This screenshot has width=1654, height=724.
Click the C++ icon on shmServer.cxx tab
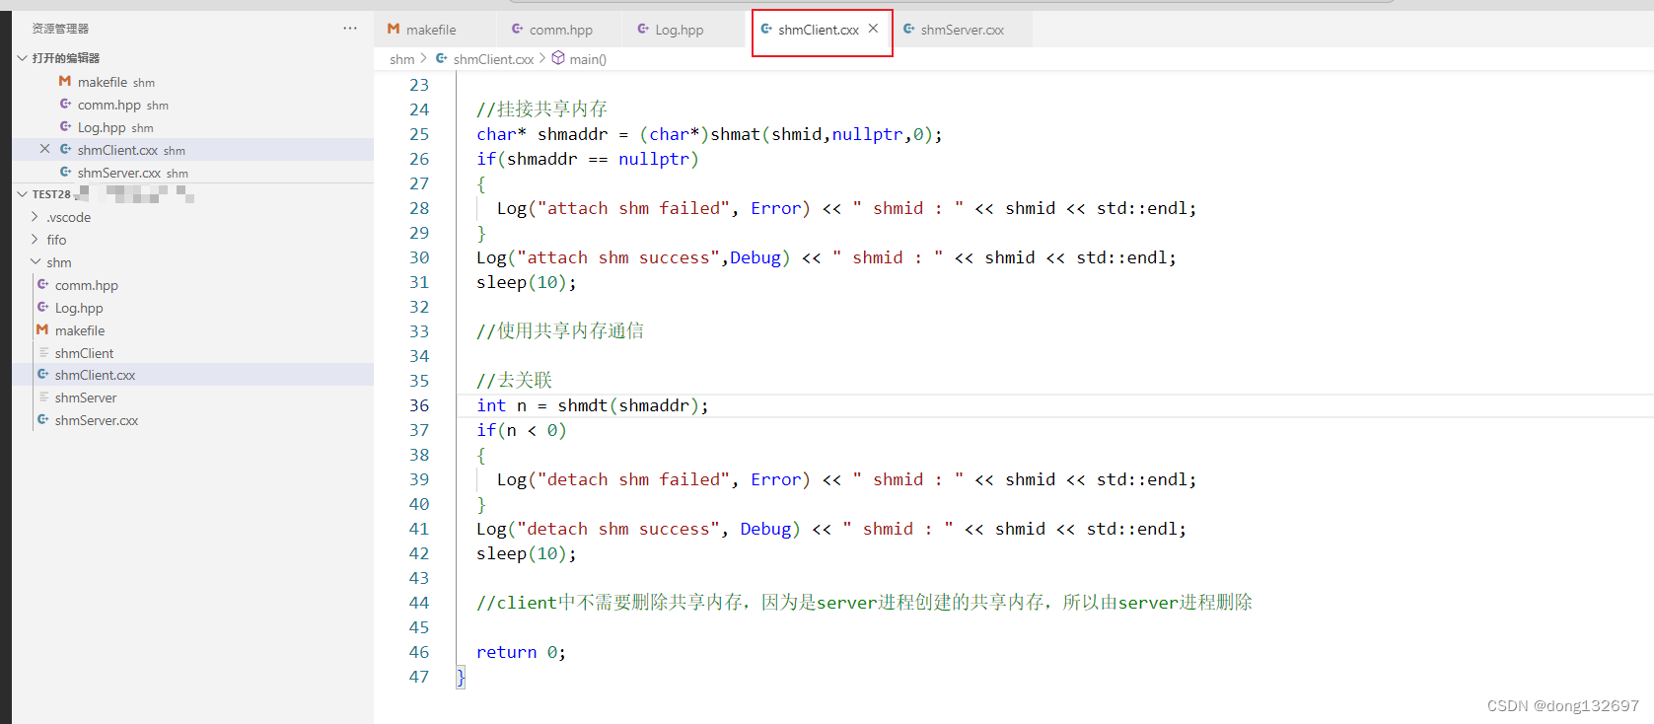(909, 29)
